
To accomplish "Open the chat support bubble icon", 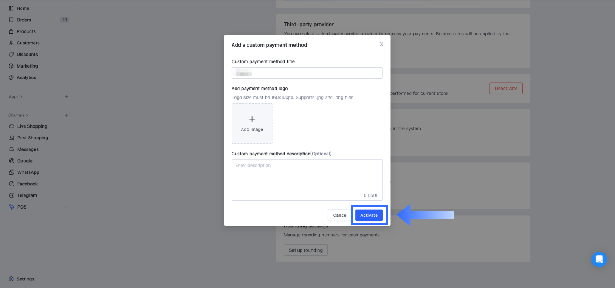I will pos(599,259).
